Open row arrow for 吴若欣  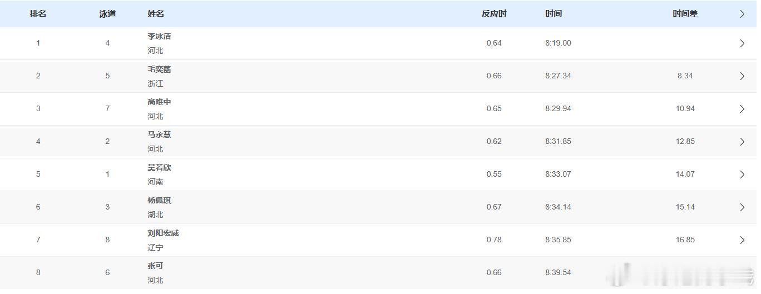(x=742, y=175)
